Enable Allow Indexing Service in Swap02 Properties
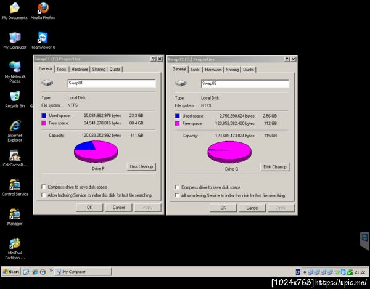 177,195
